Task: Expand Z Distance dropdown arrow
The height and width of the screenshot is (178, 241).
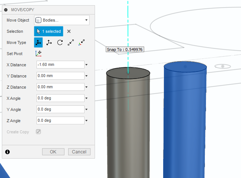Action: tap(86, 87)
